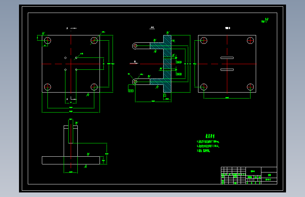Click the hole-spacing dimension under right view

[x=227, y=98]
